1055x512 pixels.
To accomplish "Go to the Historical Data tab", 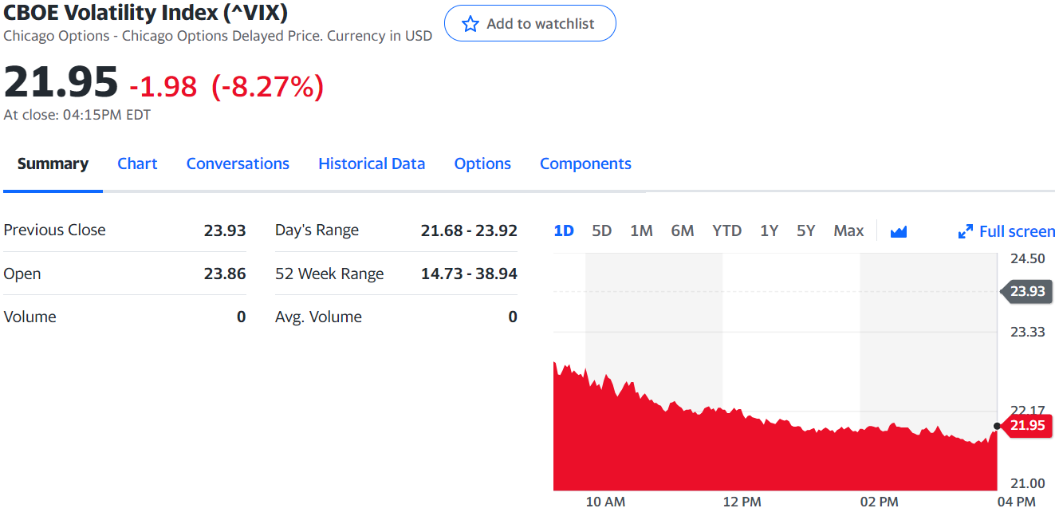I will pyautogui.click(x=372, y=163).
